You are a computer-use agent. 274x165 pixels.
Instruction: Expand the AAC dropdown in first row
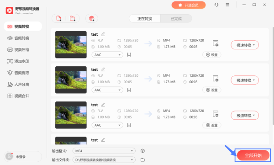coord(107,55)
